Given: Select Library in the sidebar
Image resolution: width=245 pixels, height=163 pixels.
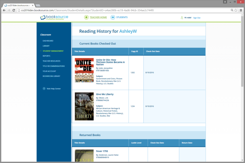Looking at the screenshot, I should [46, 46].
